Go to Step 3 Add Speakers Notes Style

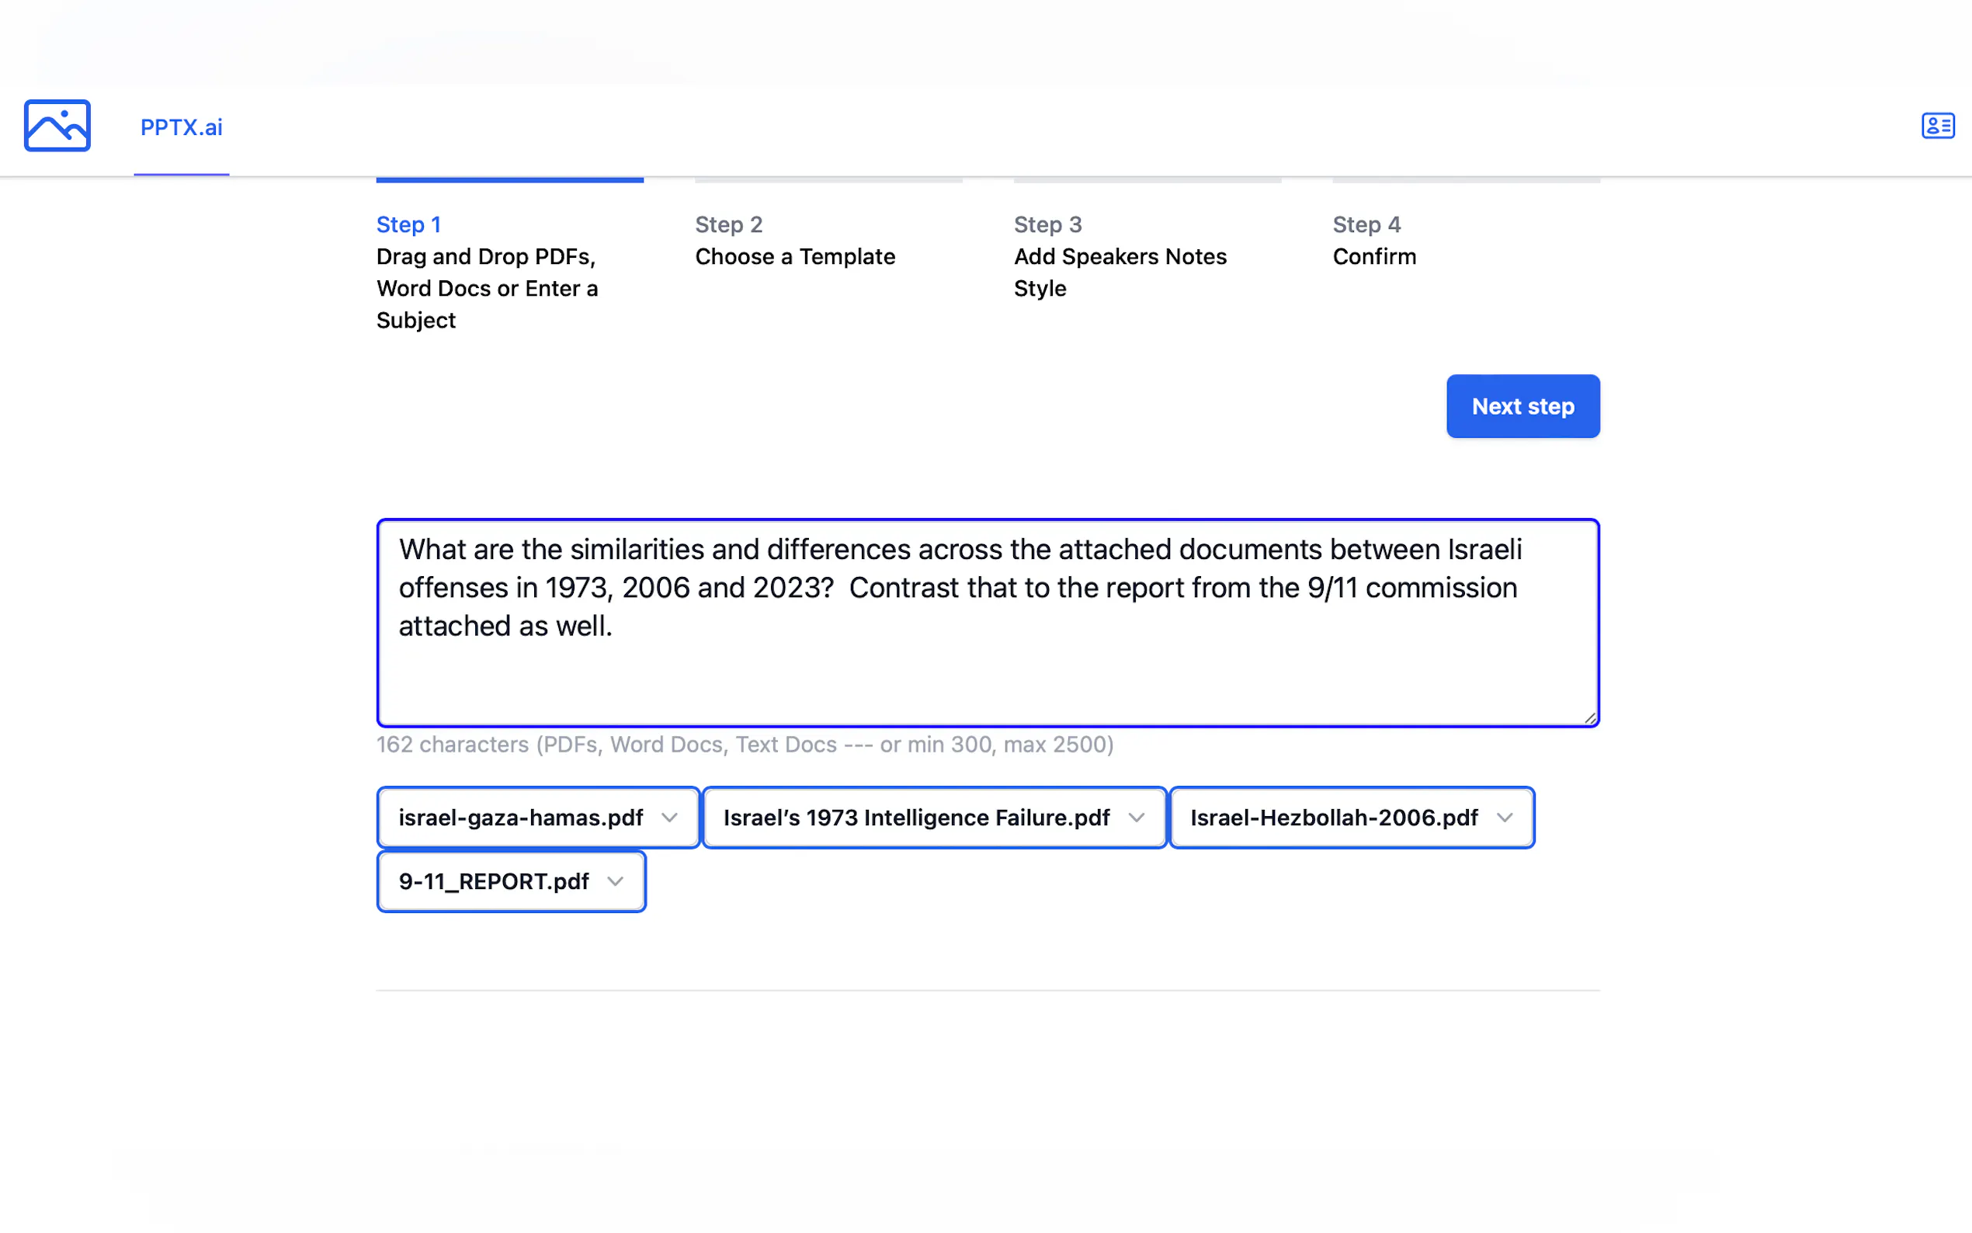(x=1120, y=257)
